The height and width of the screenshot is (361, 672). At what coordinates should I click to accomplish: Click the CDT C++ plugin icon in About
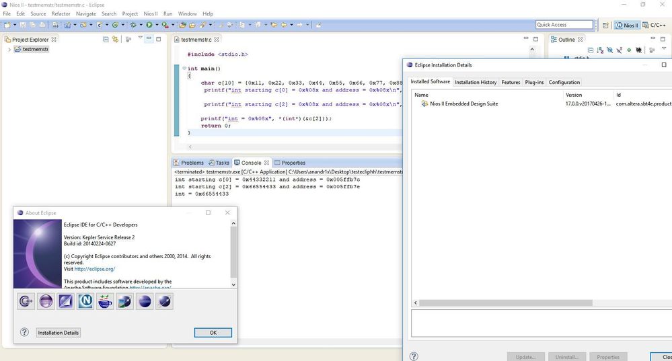26,302
